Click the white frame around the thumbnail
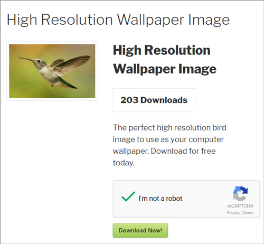264x244 pixels. [52, 43]
